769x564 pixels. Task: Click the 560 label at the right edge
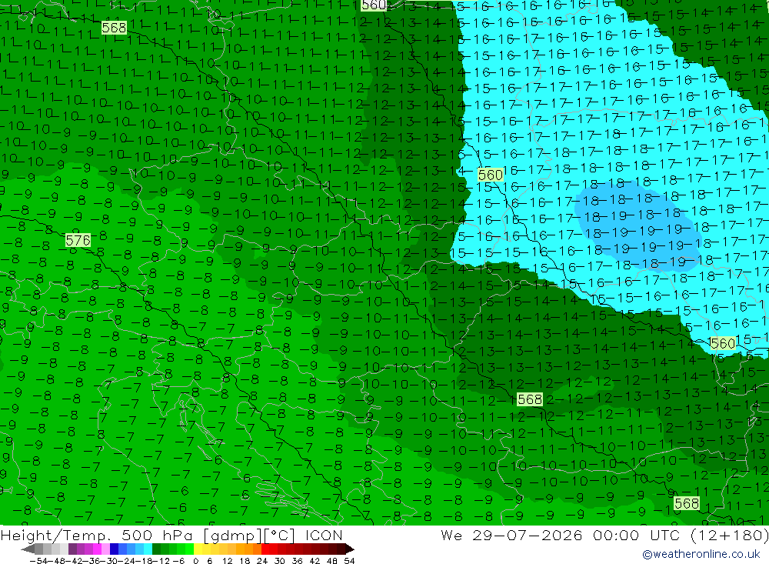[x=722, y=343]
